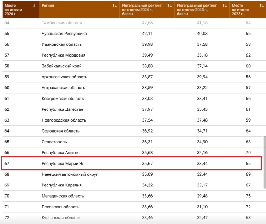
Task: Select Тамбовская область region name
Action: click(62, 23)
